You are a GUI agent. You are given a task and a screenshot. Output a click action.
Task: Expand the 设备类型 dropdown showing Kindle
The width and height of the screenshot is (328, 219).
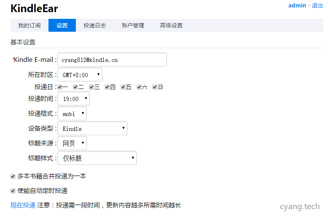tap(92, 128)
